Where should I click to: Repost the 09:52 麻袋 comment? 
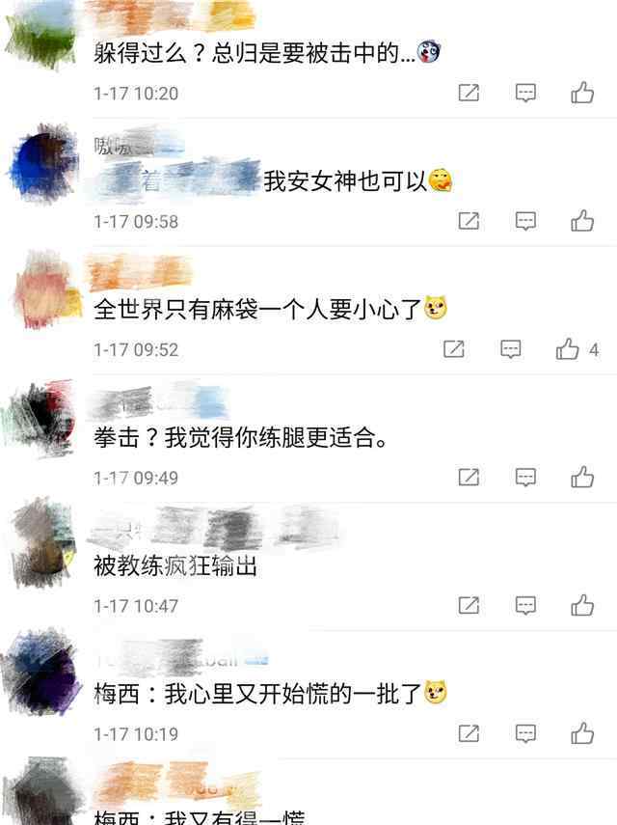(x=454, y=349)
